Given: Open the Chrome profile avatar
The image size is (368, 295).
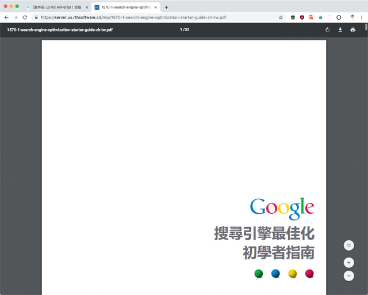Looking at the screenshot, I should (x=352, y=17).
